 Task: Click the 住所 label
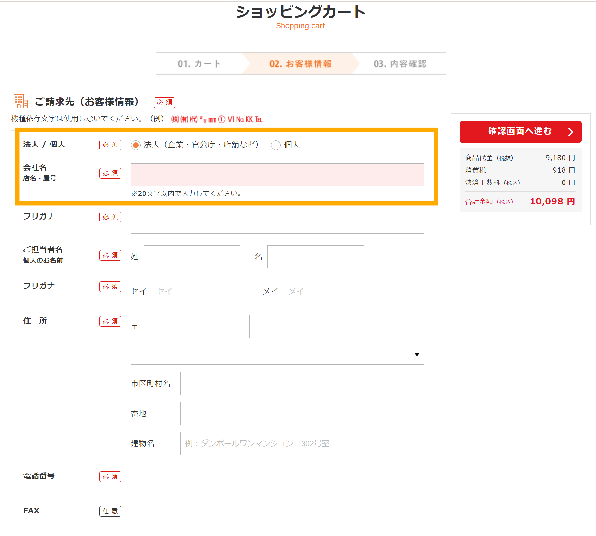point(35,321)
